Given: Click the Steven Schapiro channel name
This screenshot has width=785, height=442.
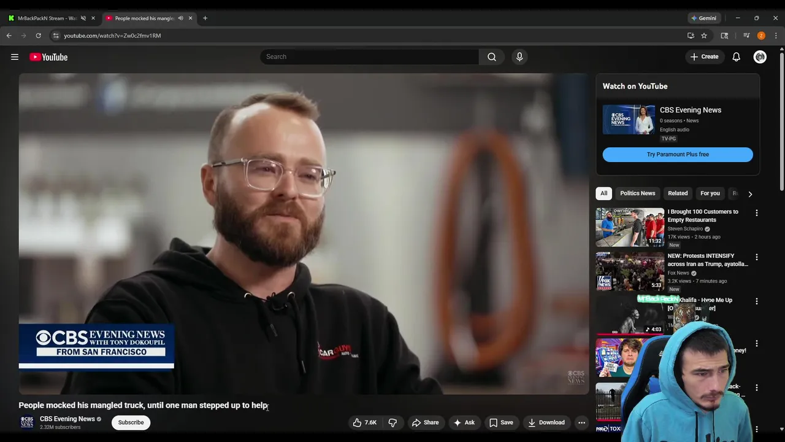Looking at the screenshot, I should [685, 229].
